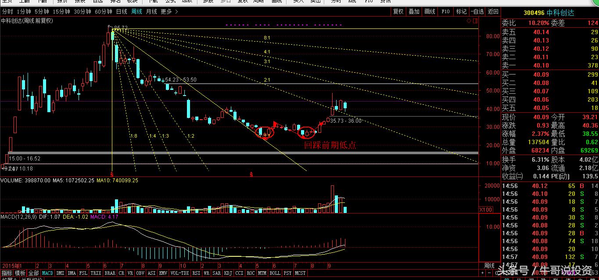This screenshot has height=280, width=599.
Task: Switch to the BOLL indicator
Action: [x=275, y=273]
